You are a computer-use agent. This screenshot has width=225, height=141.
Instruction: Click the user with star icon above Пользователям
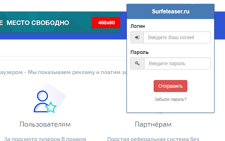point(45,102)
